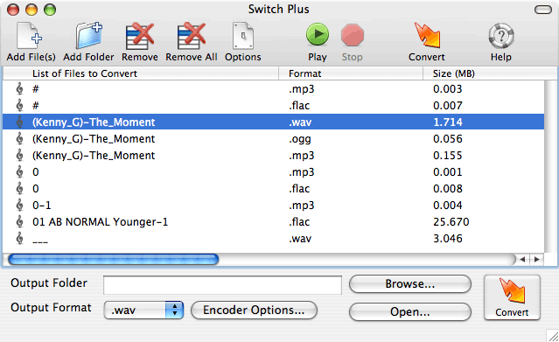The width and height of the screenshot is (559, 342).
Task: Sort by the Size (MB) column header
Action: tap(490, 73)
